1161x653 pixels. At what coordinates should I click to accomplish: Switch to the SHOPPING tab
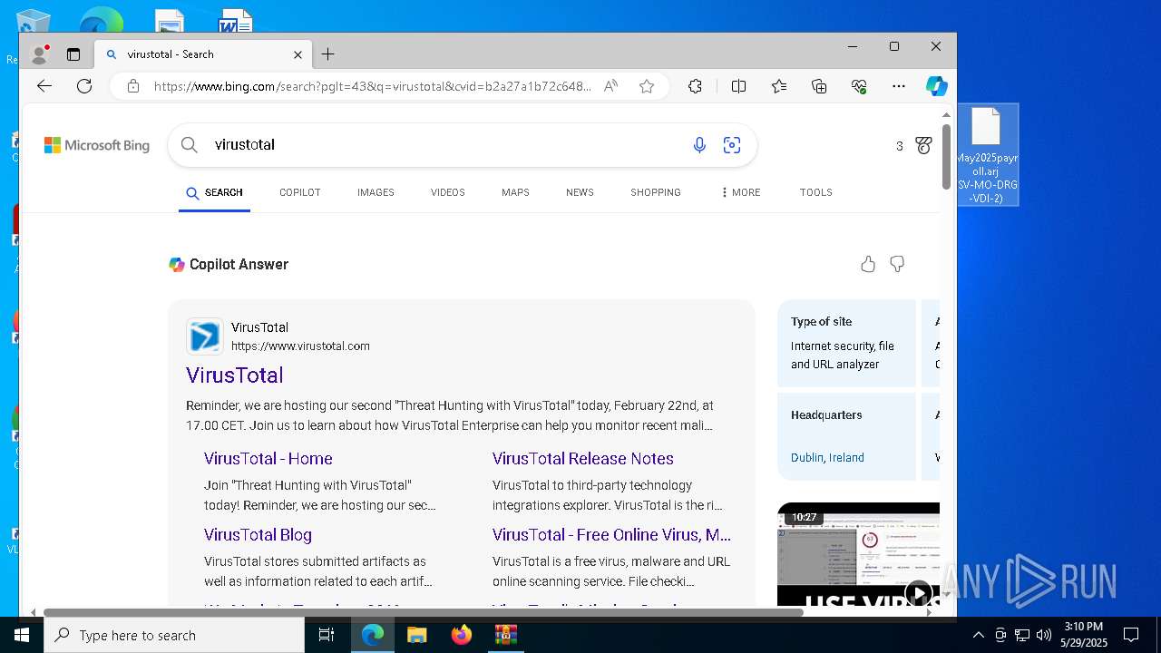[656, 192]
